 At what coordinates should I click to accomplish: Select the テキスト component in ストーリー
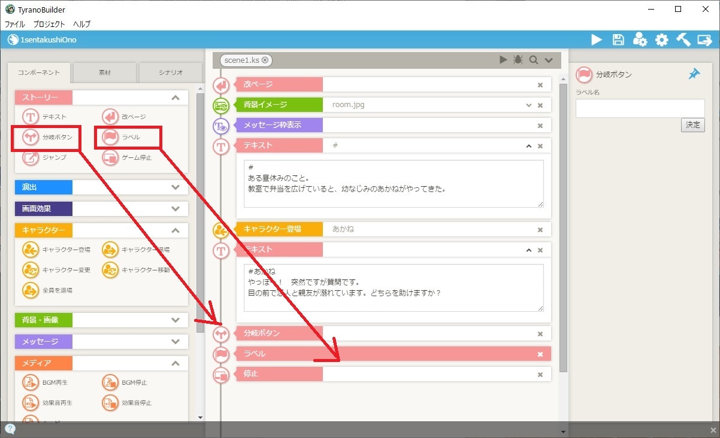pos(45,117)
